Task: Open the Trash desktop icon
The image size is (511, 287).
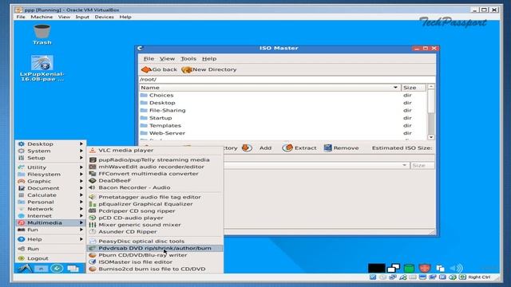Action: [x=42, y=34]
